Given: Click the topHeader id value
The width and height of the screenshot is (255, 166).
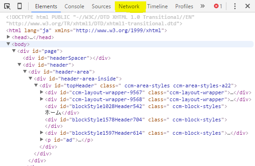Looking at the screenshot, I should (x=80, y=86).
